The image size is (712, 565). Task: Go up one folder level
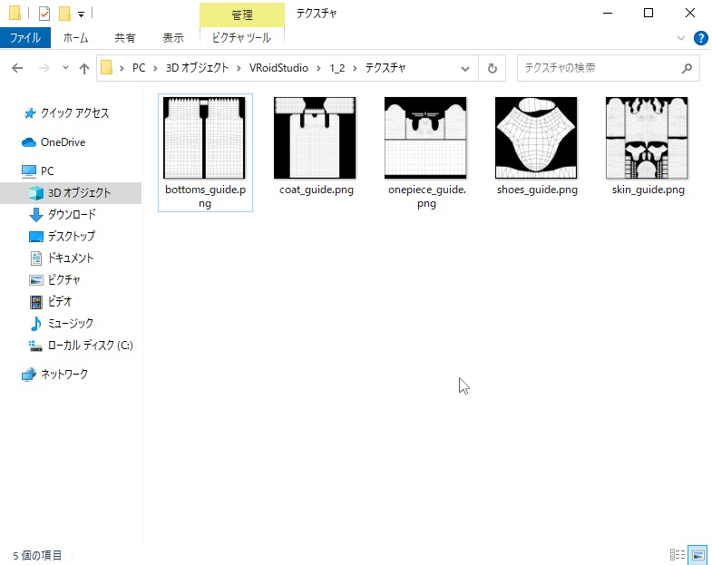[84, 69]
